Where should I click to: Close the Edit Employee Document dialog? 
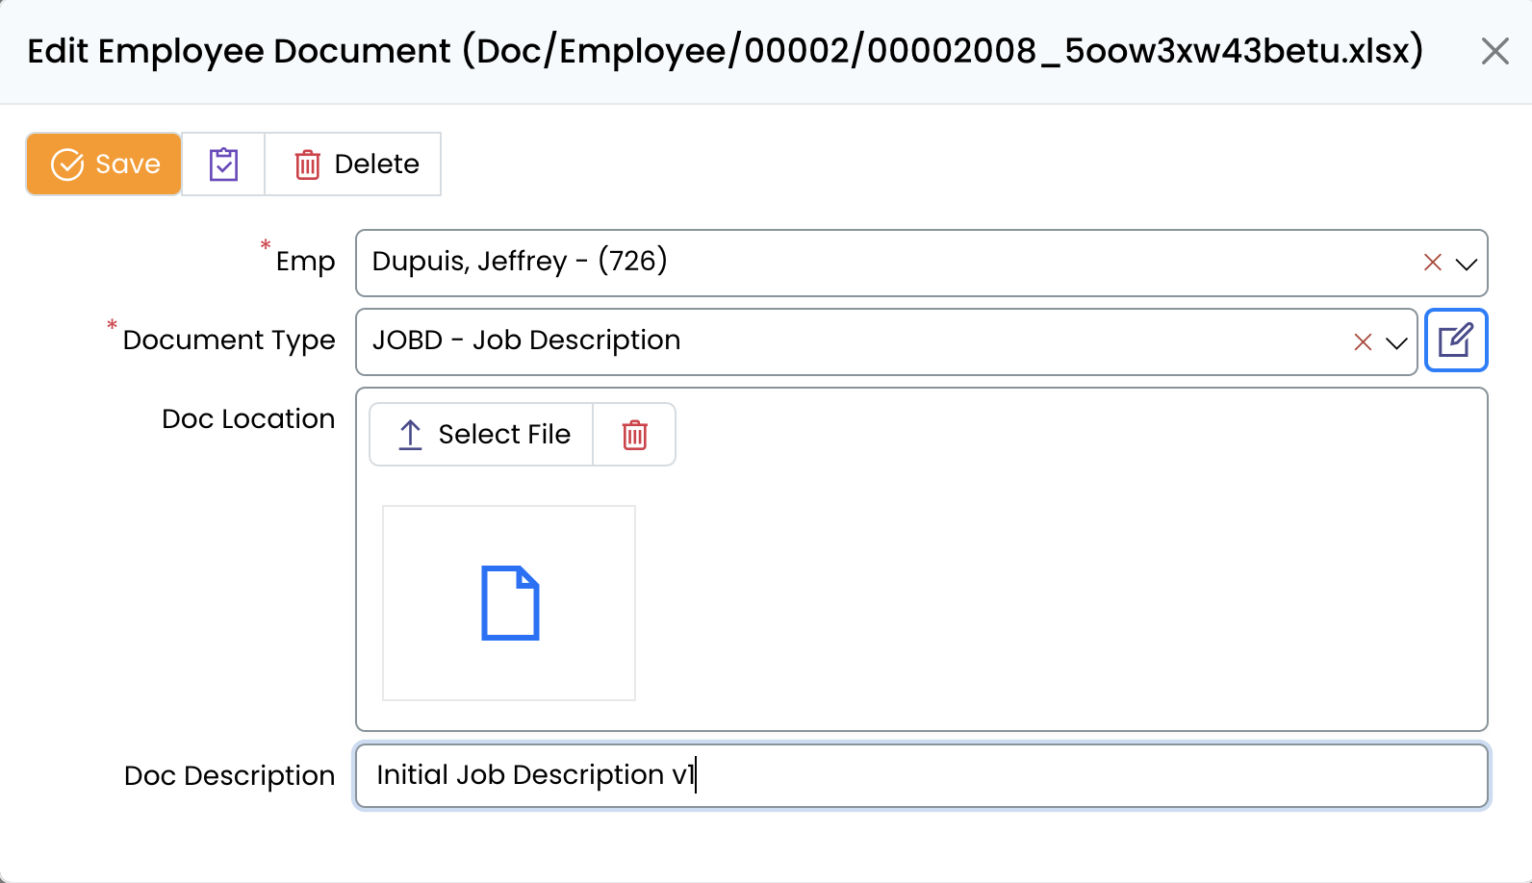pos(1494,51)
